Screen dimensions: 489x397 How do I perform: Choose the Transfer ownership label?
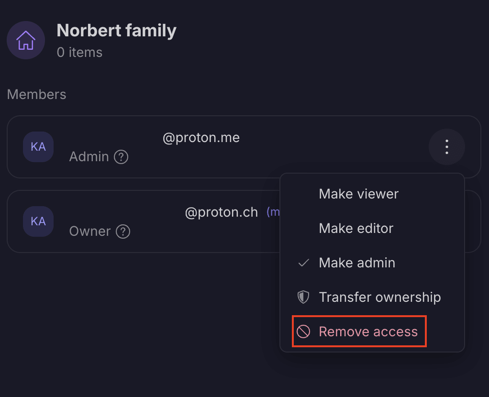(379, 297)
